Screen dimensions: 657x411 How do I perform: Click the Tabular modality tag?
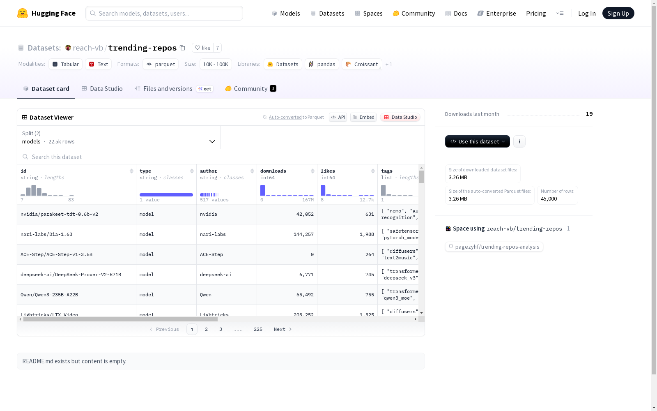(66, 64)
